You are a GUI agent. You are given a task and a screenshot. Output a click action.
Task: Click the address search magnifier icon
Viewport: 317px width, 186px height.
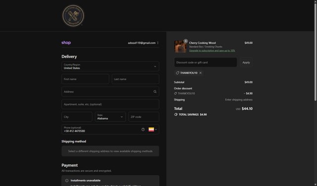coord(155,92)
